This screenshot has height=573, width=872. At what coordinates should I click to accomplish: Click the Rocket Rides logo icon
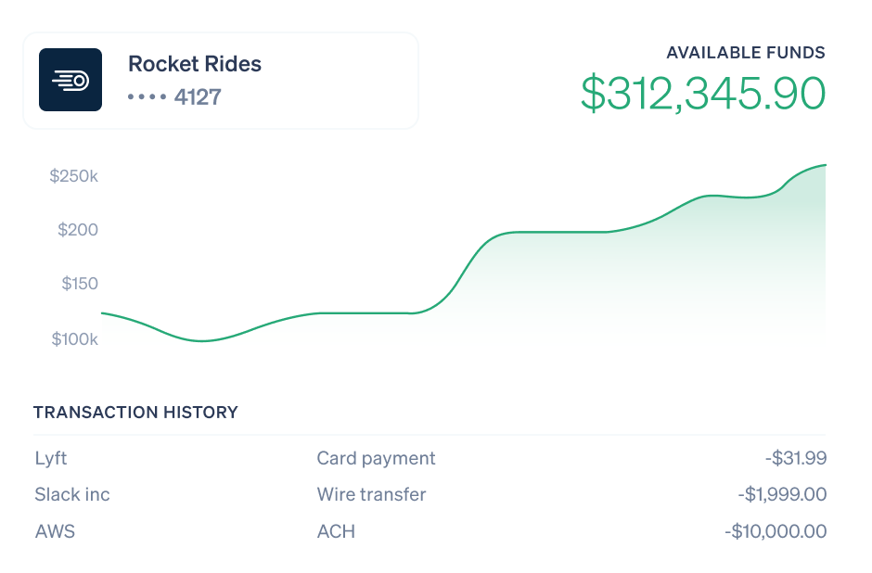[71, 80]
